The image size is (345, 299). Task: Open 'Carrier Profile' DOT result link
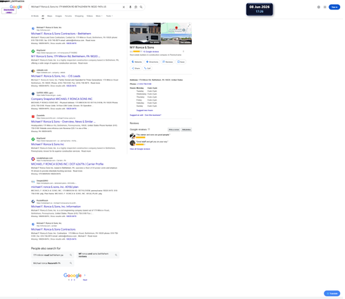pos(67,164)
